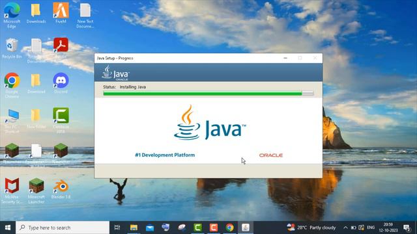417x234 pixels.
Task: Click the "Installing Java" status text
Action: tap(133, 86)
